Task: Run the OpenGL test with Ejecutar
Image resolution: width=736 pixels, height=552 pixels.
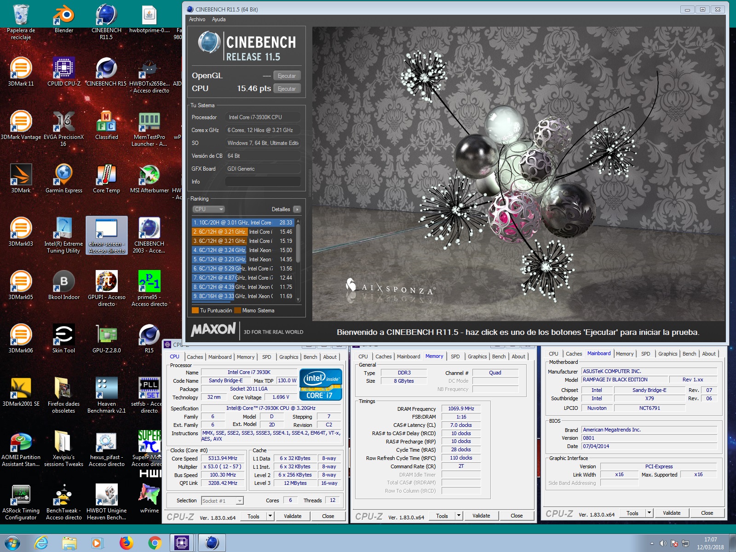Action: [287, 75]
